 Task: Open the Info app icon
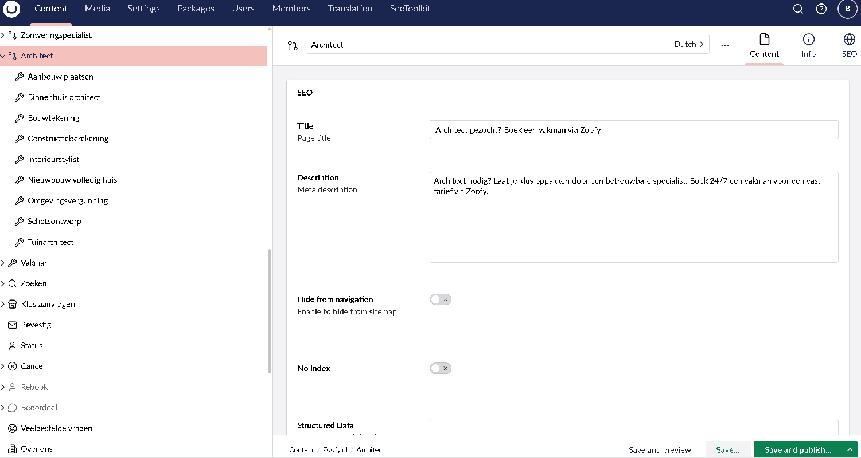click(808, 45)
